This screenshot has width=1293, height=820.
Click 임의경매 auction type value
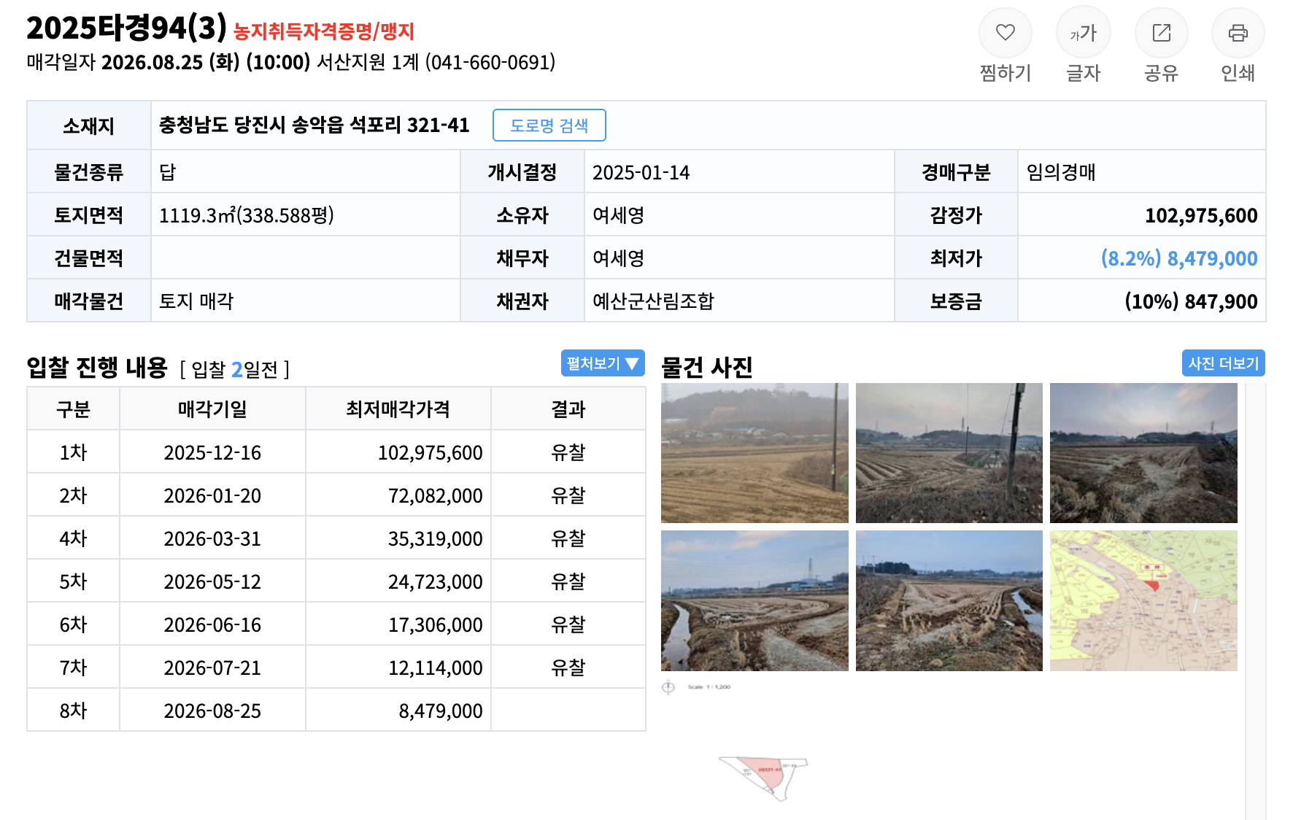pyautogui.click(x=1061, y=172)
